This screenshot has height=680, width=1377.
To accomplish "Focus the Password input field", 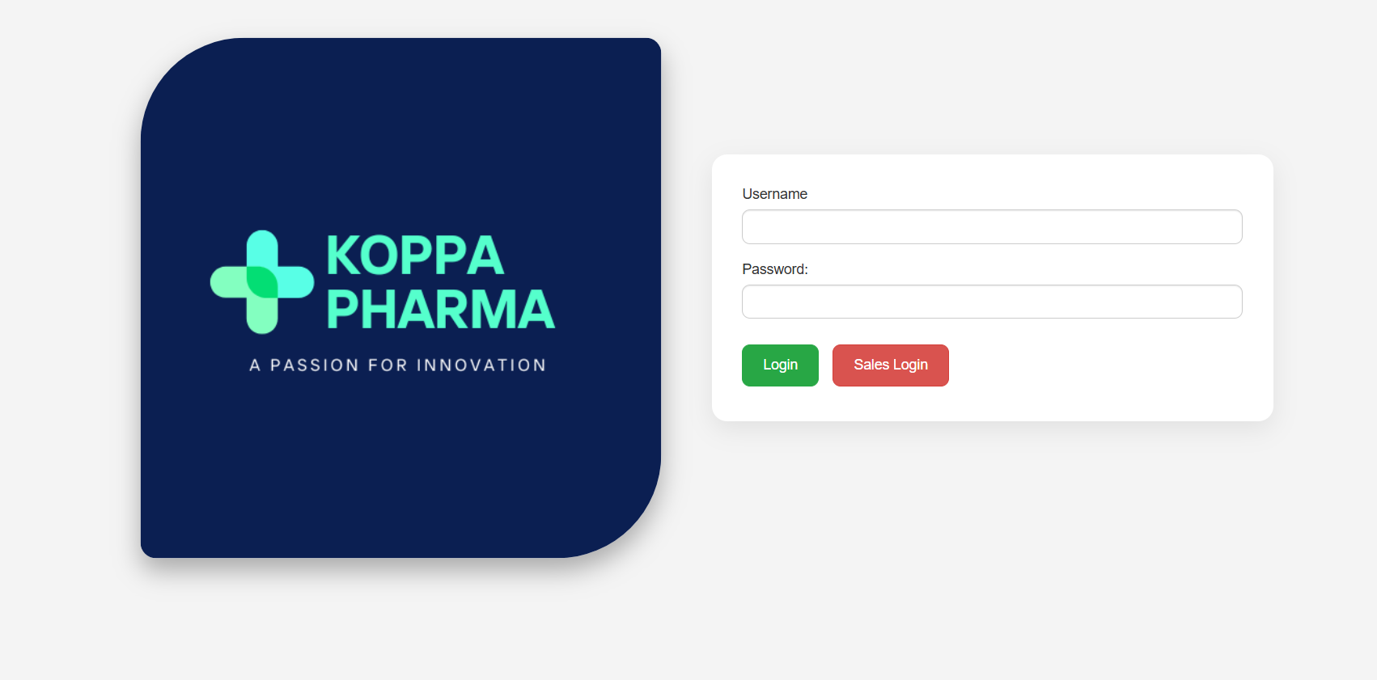I will coord(992,302).
